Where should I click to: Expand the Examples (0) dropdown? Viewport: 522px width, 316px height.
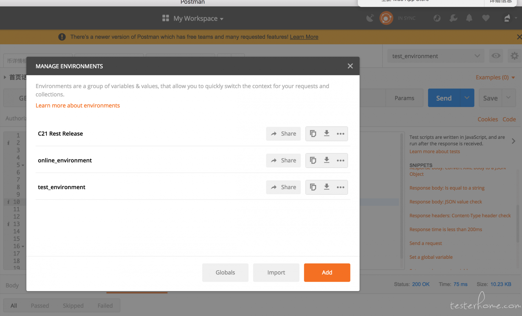[x=495, y=77]
